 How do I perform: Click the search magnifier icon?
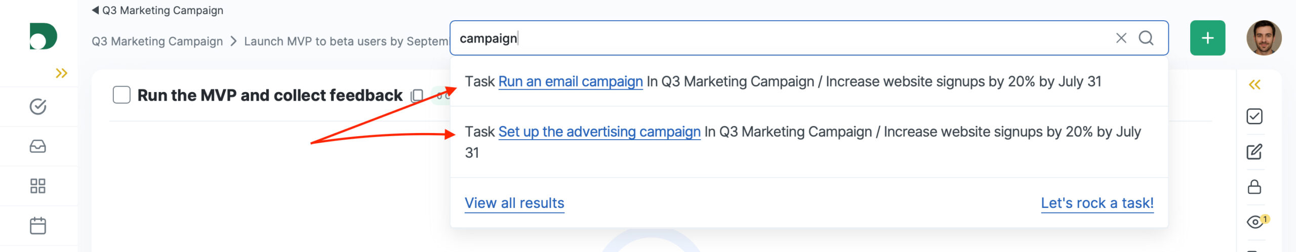click(1146, 38)
